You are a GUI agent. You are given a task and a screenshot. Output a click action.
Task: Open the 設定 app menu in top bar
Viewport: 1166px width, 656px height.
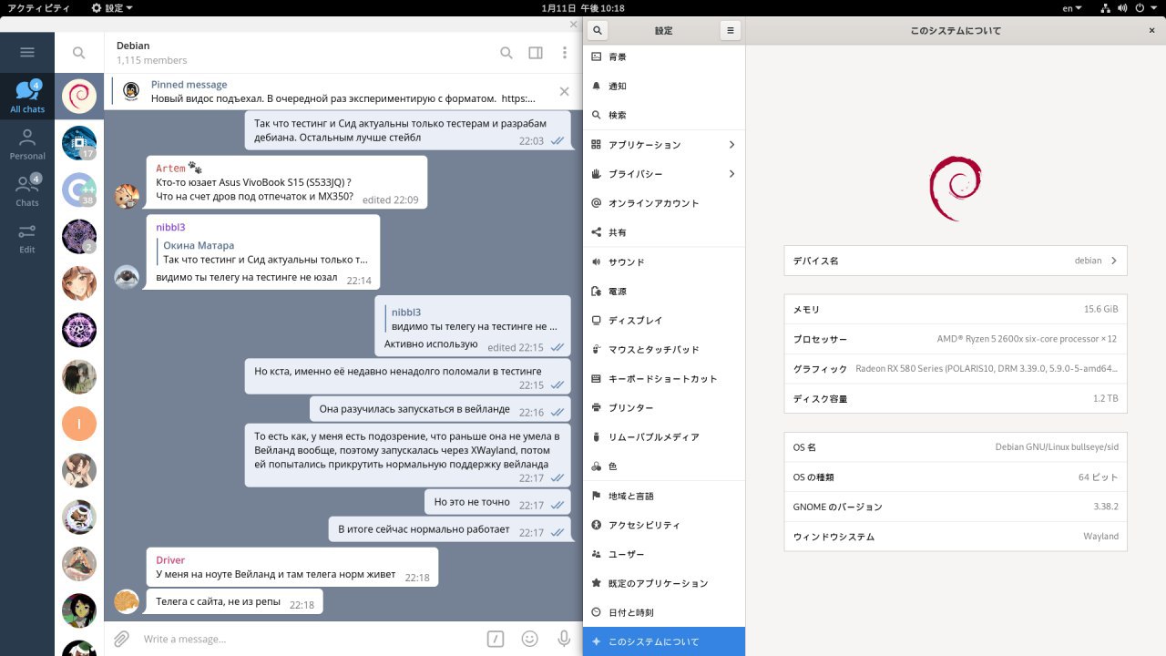click(112, 7)
